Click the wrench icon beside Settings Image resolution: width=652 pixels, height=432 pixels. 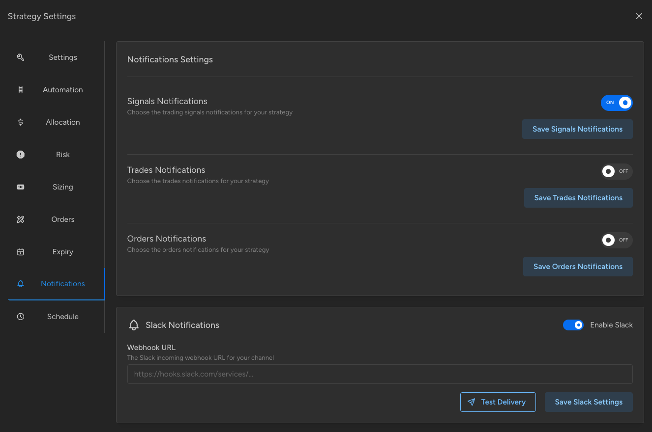pyautogui.click(x=20, y=57)
